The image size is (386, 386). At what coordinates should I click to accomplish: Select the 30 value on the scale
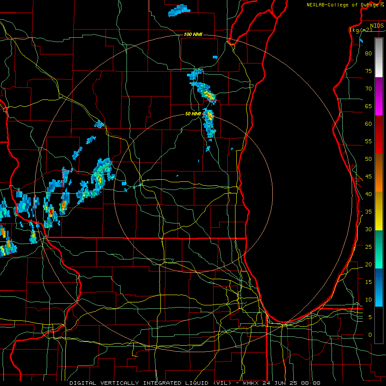click(x=368, y=229)
